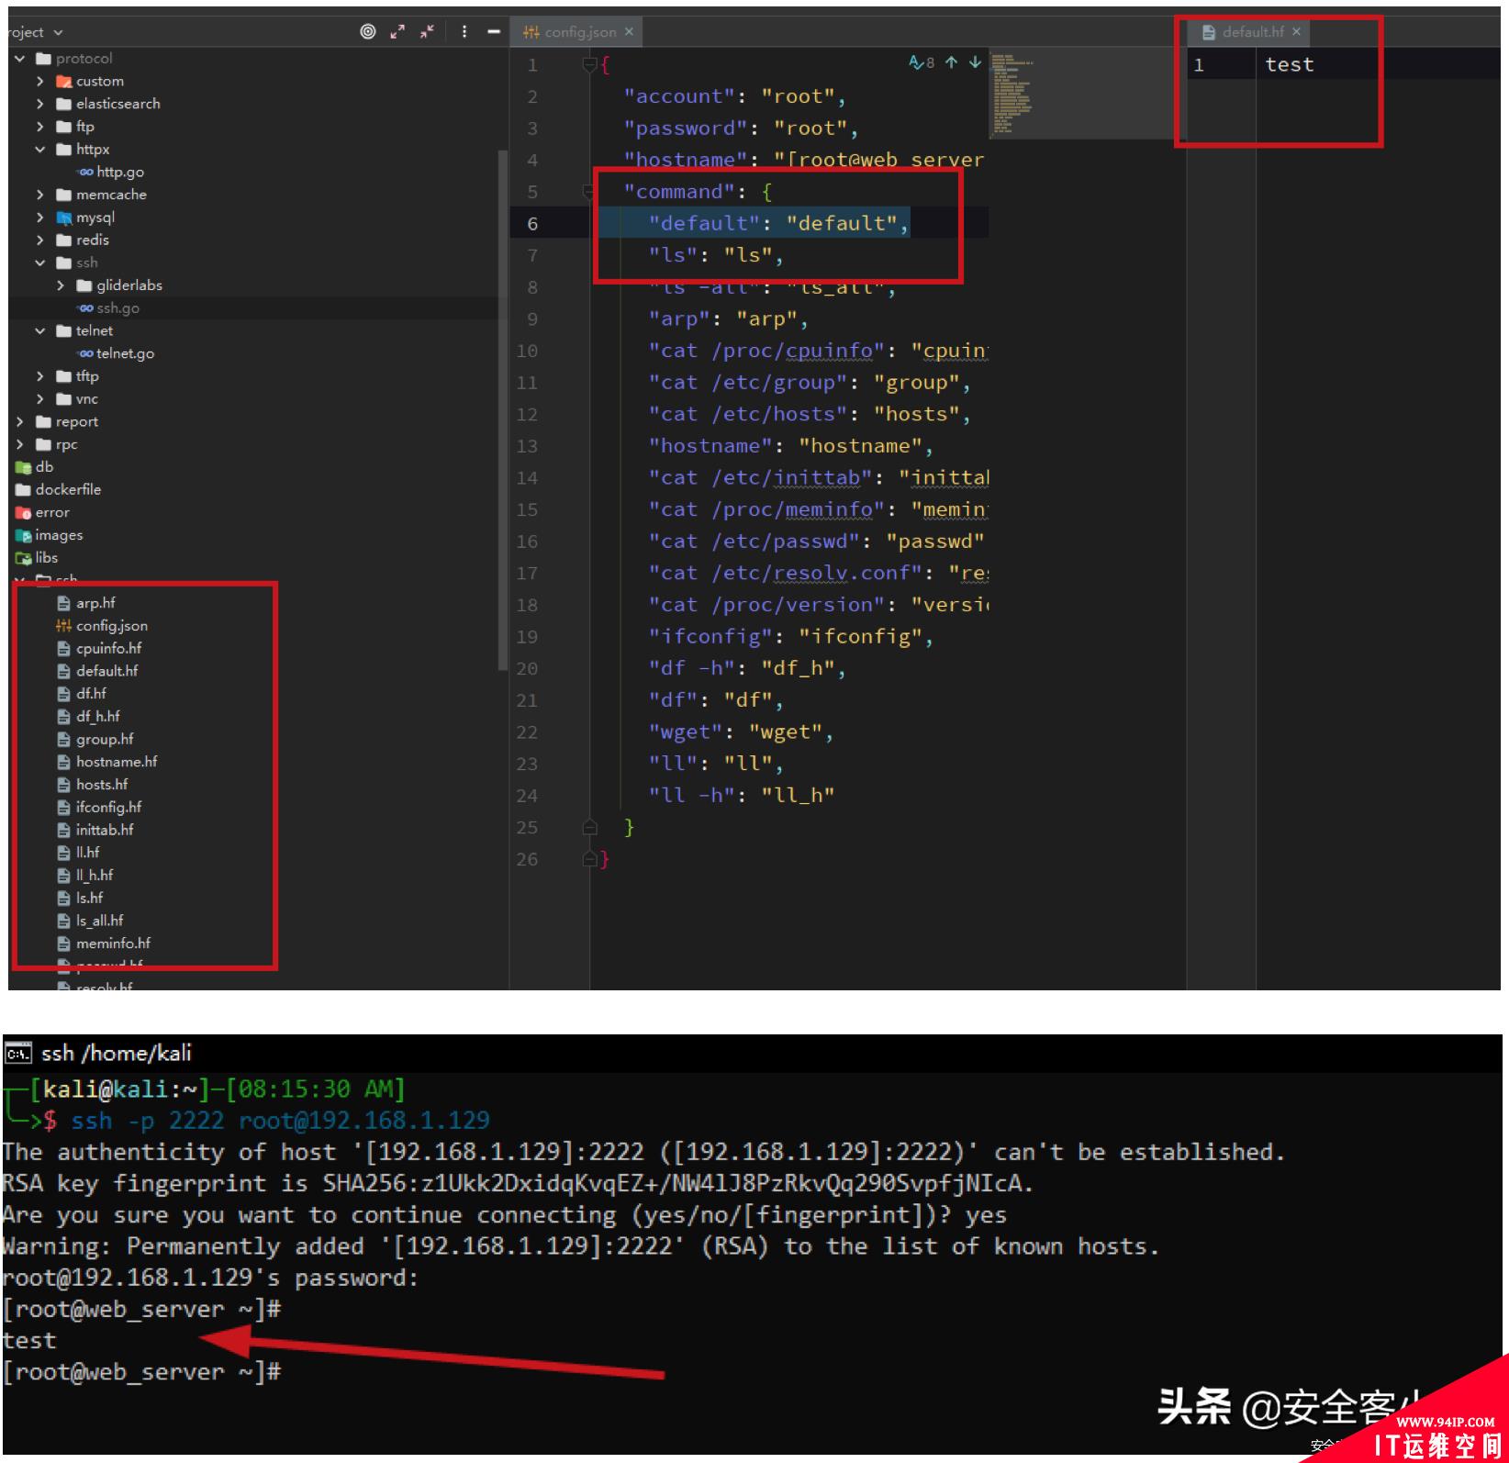Image resolution: width=1509 pixels, height=1463 pixels.
Task: Open inittab.hf file
Action: pyautogui.click(x=95, y=830)
